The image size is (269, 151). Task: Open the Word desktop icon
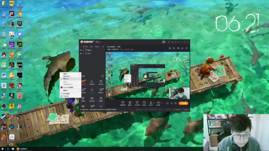(x=4, y=76)
